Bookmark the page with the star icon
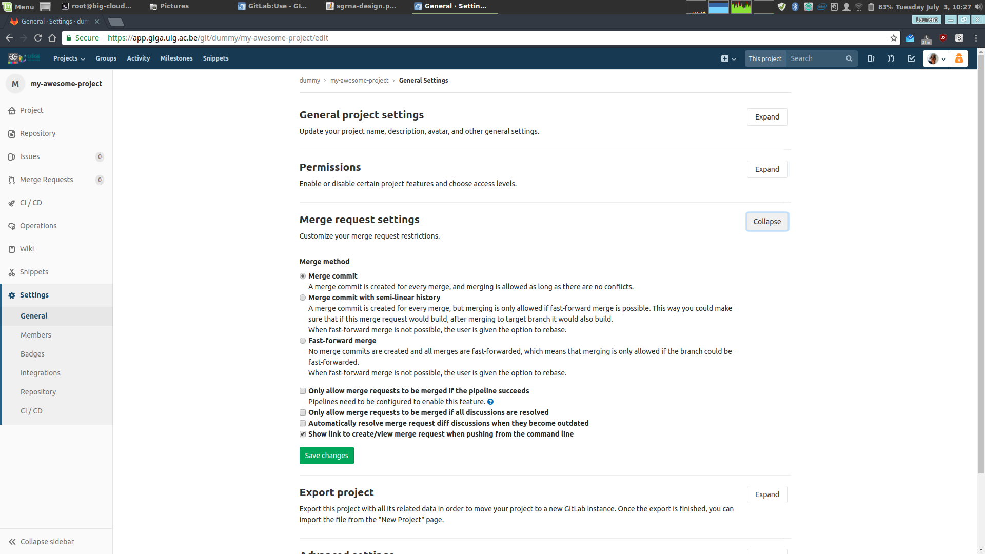985x554 pixels. (x=894, y=38)
